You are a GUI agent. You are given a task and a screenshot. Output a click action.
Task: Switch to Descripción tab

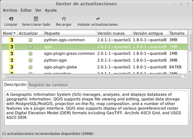[x=15, y=84]
